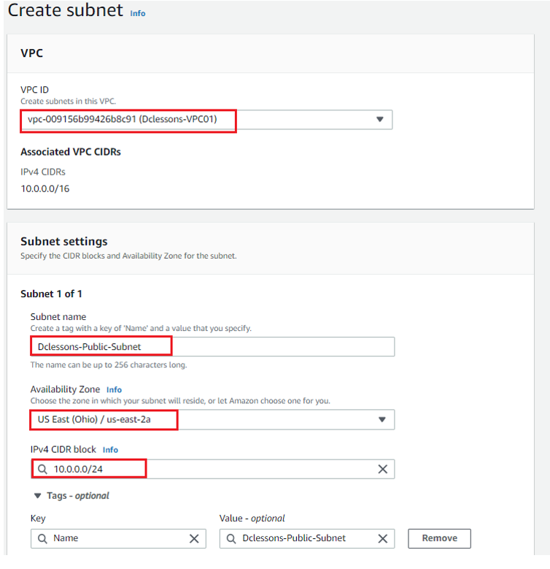Click the tag Value field with Dclessons-Public-Subnet
This screenshot has width=550, height=569.
307,538
